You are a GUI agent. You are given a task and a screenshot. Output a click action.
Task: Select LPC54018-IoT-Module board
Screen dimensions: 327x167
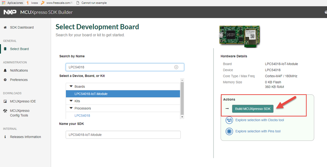(x=123, y=94)
